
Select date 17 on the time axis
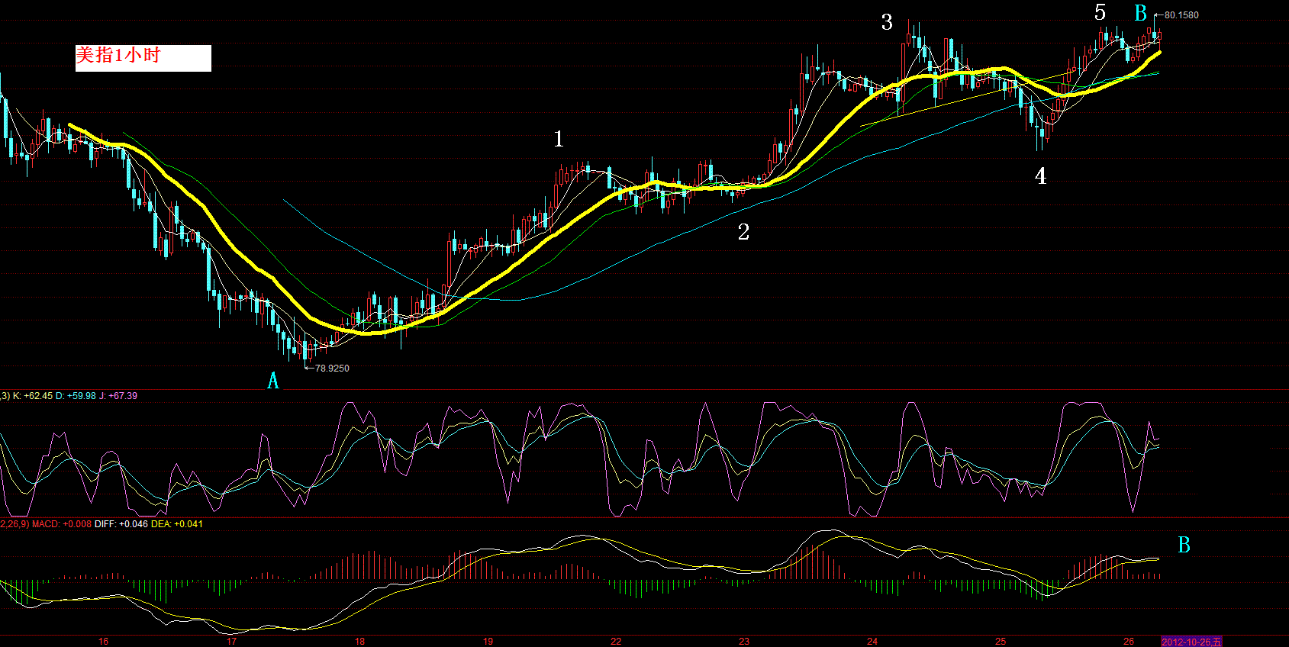point(231,642)
